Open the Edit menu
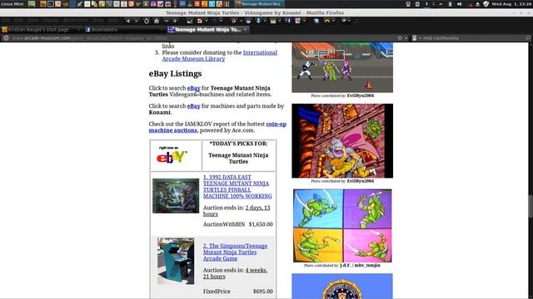533x299 pixels. point(18,21)
